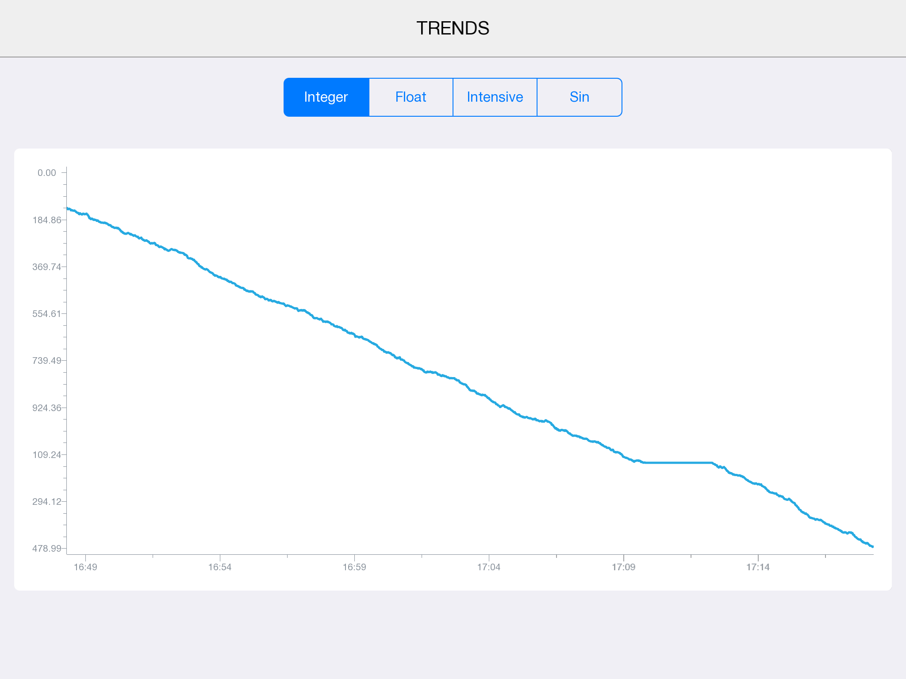906x679 pixels.
Task: Click the 17:09 x-axis label
Action: click(624, 567)
